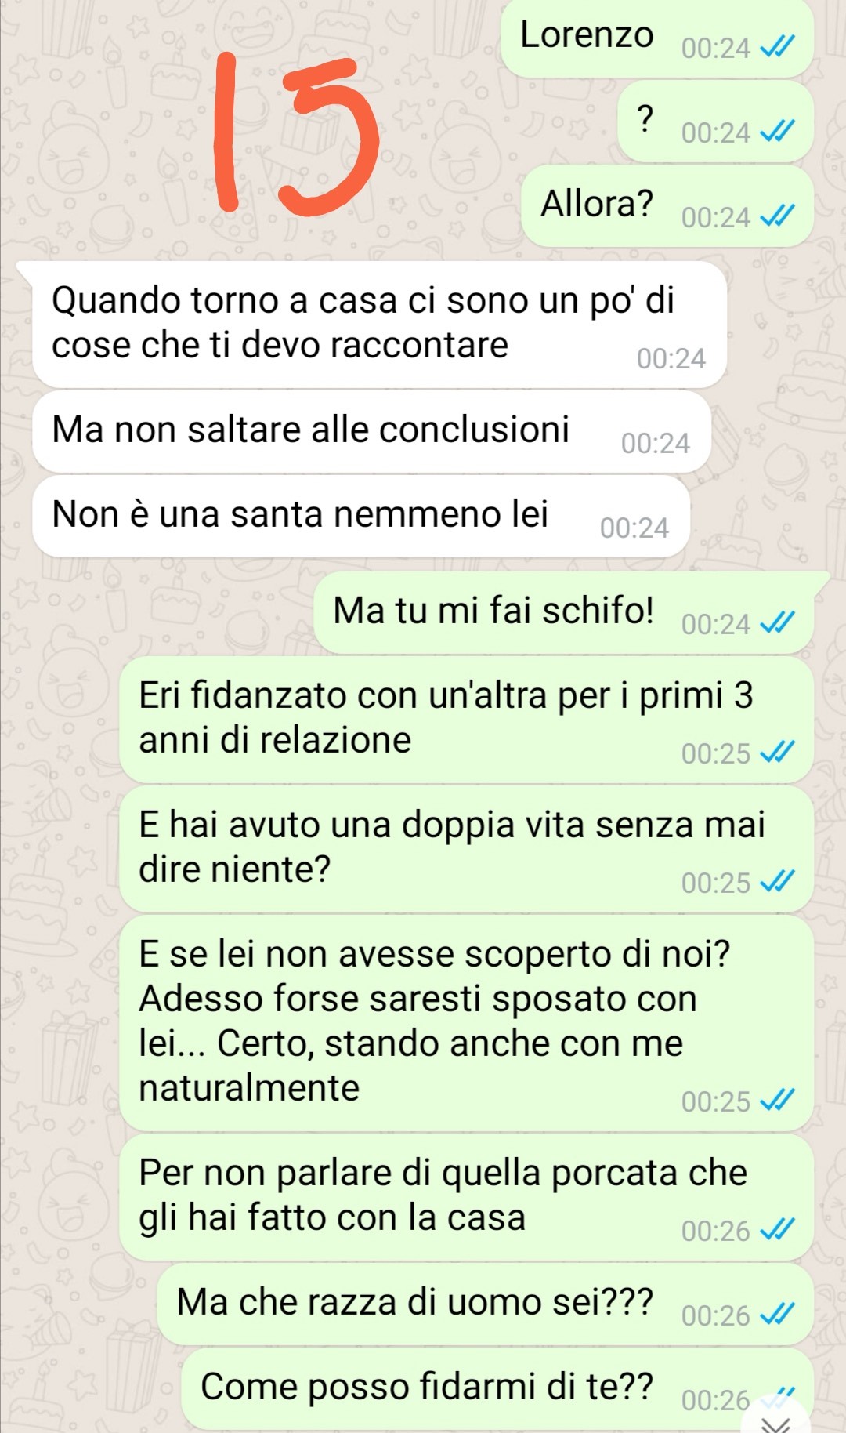This screenshot has width=846, height=1433.
Task: Select the 'Lorenzo' message bubble
Action: tap(656, 38)
